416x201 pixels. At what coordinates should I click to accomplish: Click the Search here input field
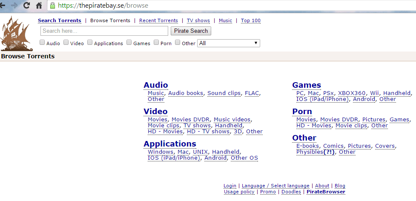pyautogui.click(x=104, y=31)
